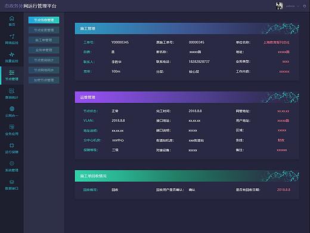The width and height of the screenshot is (310, 233).
Task: Select the 节点管理 node management icon
Action: click(x=12, y=73)
